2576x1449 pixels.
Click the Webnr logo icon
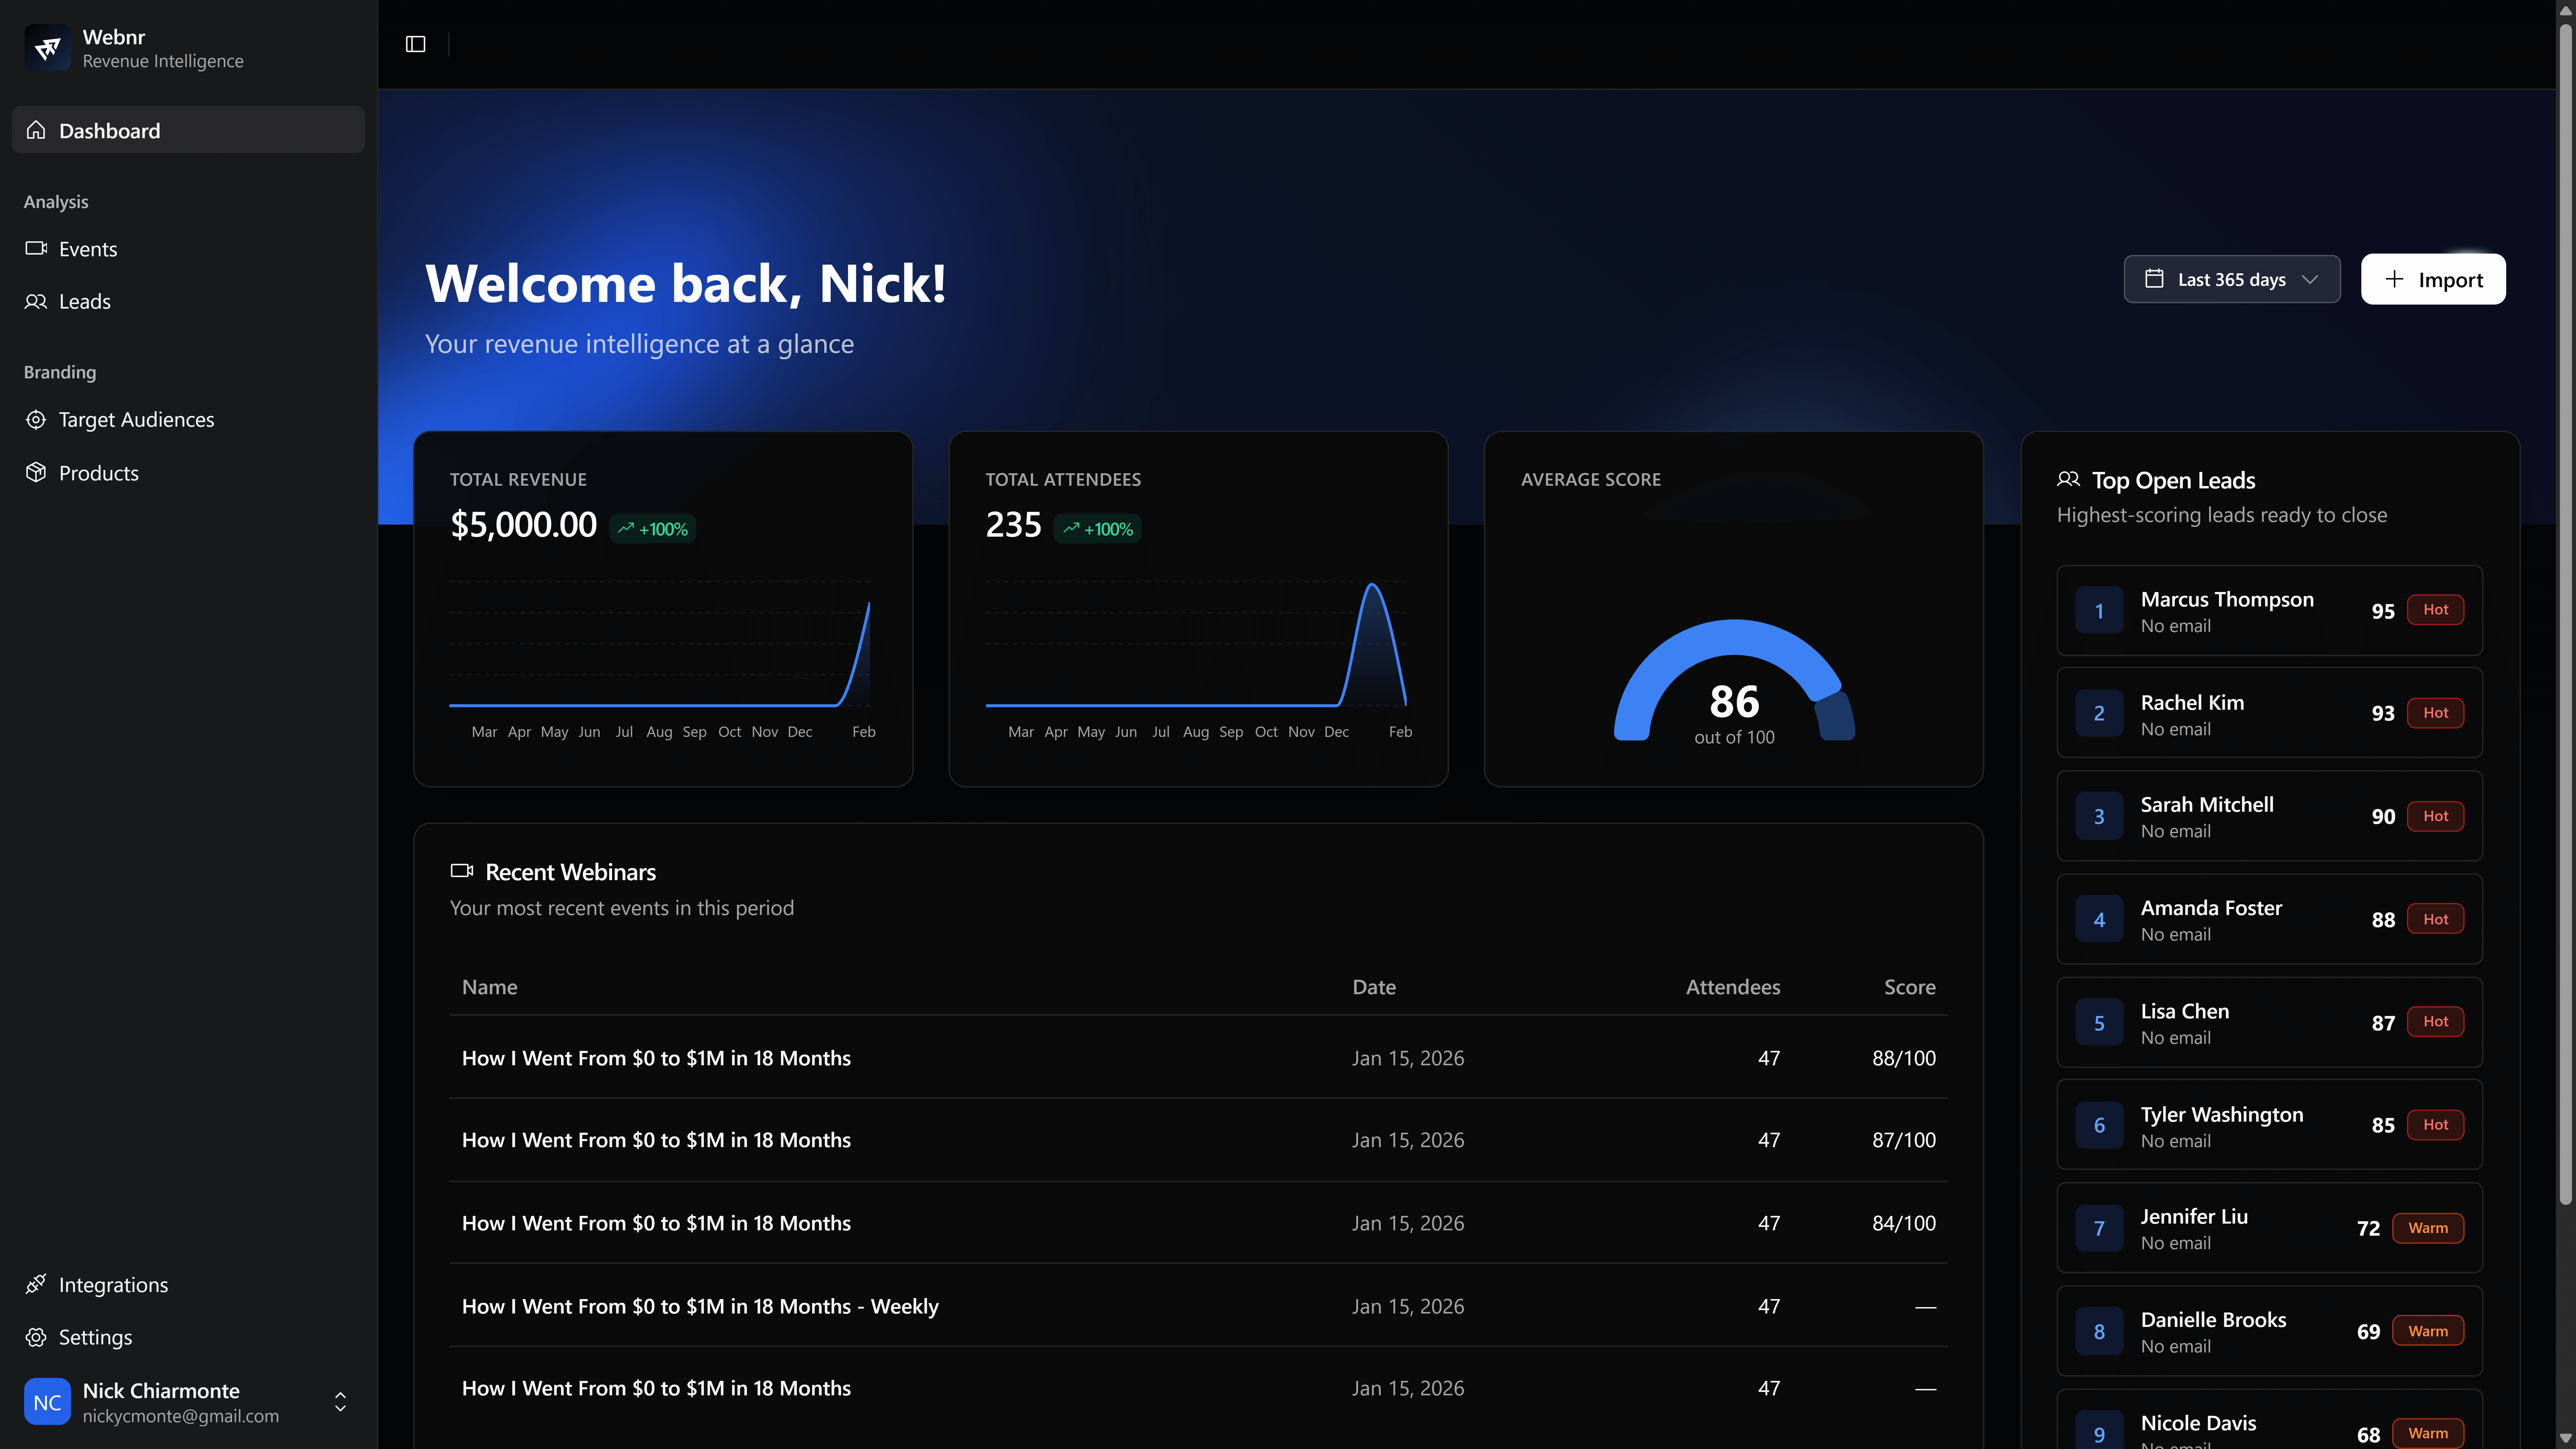point(47,47)
